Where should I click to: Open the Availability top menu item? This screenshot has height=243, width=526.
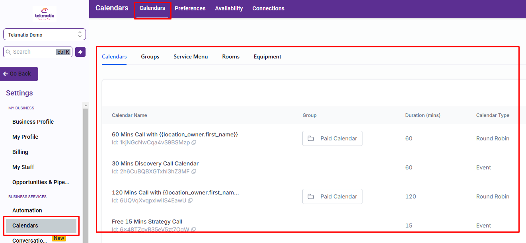[x=229, y=8]
